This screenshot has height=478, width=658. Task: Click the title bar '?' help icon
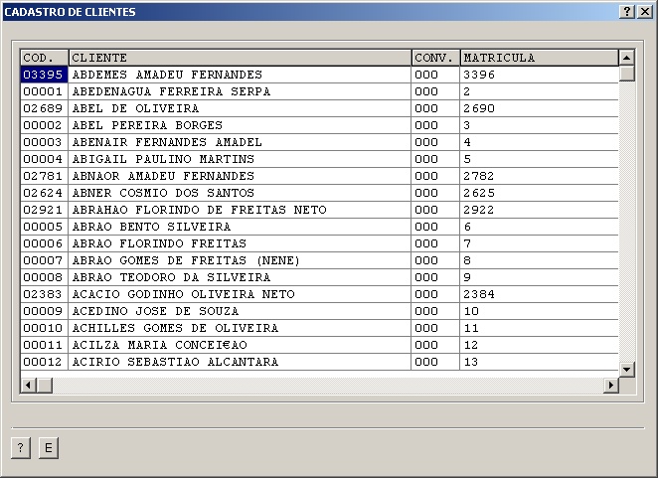tap(627, 11)
